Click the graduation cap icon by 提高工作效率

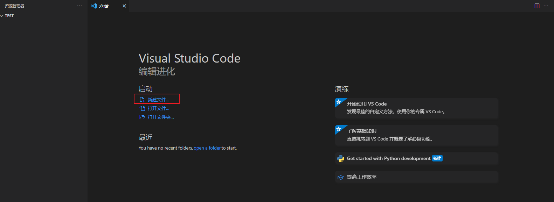click(x=340, y=177)
